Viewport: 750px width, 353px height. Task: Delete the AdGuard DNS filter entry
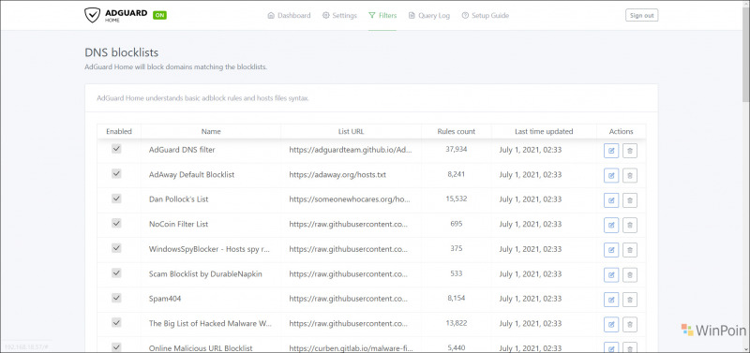coord(630,151)
